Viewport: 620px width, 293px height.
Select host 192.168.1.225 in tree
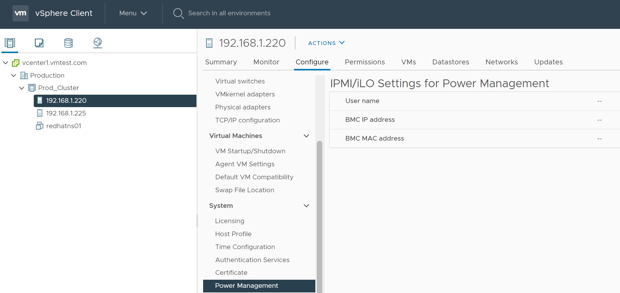66,113
